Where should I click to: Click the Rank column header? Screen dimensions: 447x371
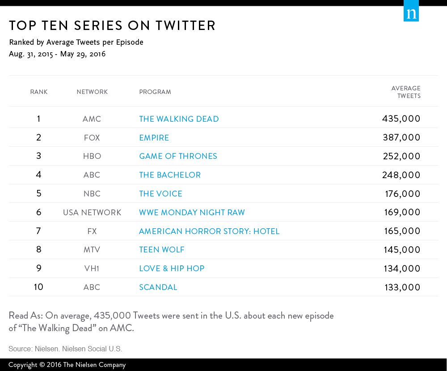tap(39, 92)
